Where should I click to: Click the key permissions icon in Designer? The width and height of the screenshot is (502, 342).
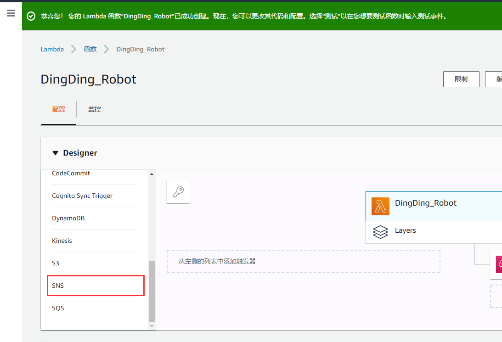(x=178, y=192)
